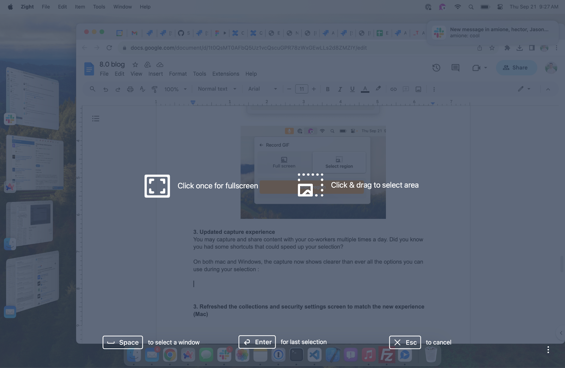Open the highlight color pen tool
This screenshot has width=565, height=368.
378,89
